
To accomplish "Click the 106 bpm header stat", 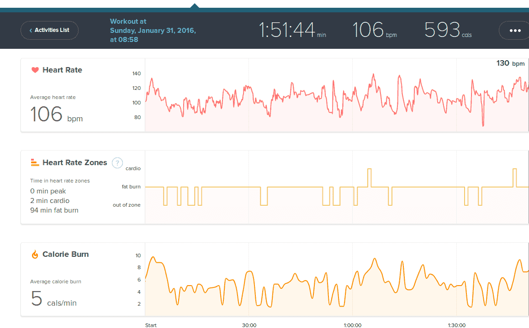I will coord(375,31).
